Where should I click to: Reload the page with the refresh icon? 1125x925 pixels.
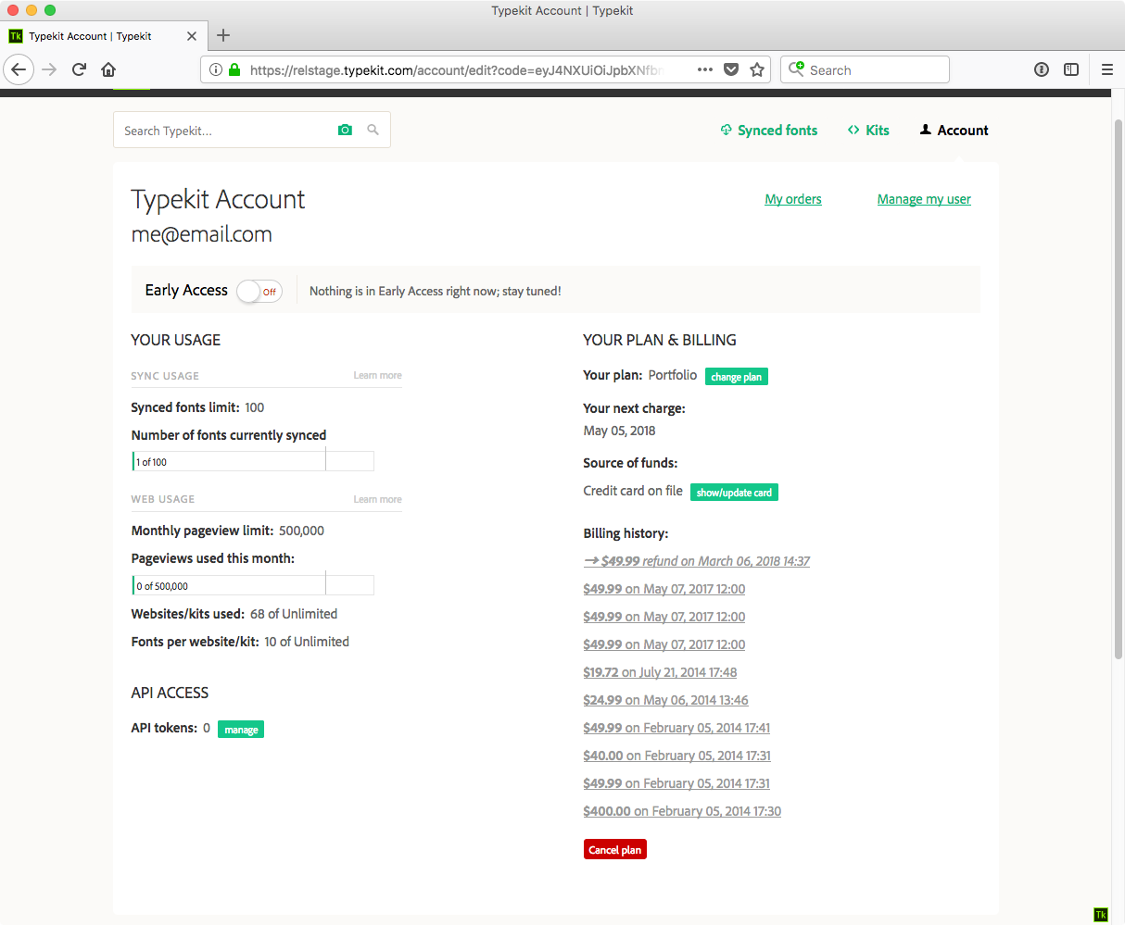(80, 69)
